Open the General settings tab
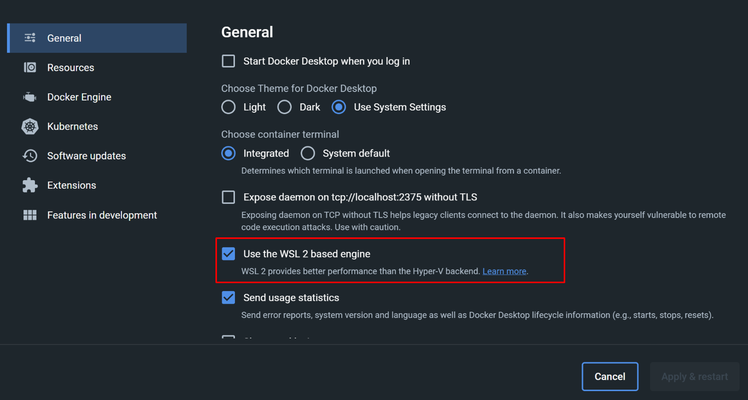 tap(97, 38)
